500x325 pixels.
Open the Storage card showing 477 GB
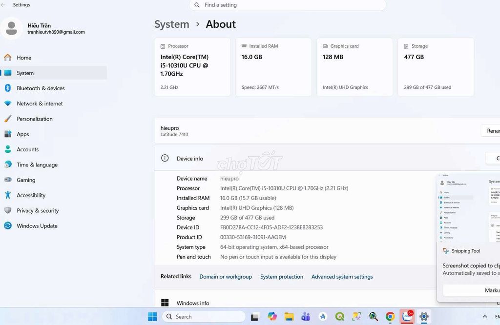click(x=436, y=67)
